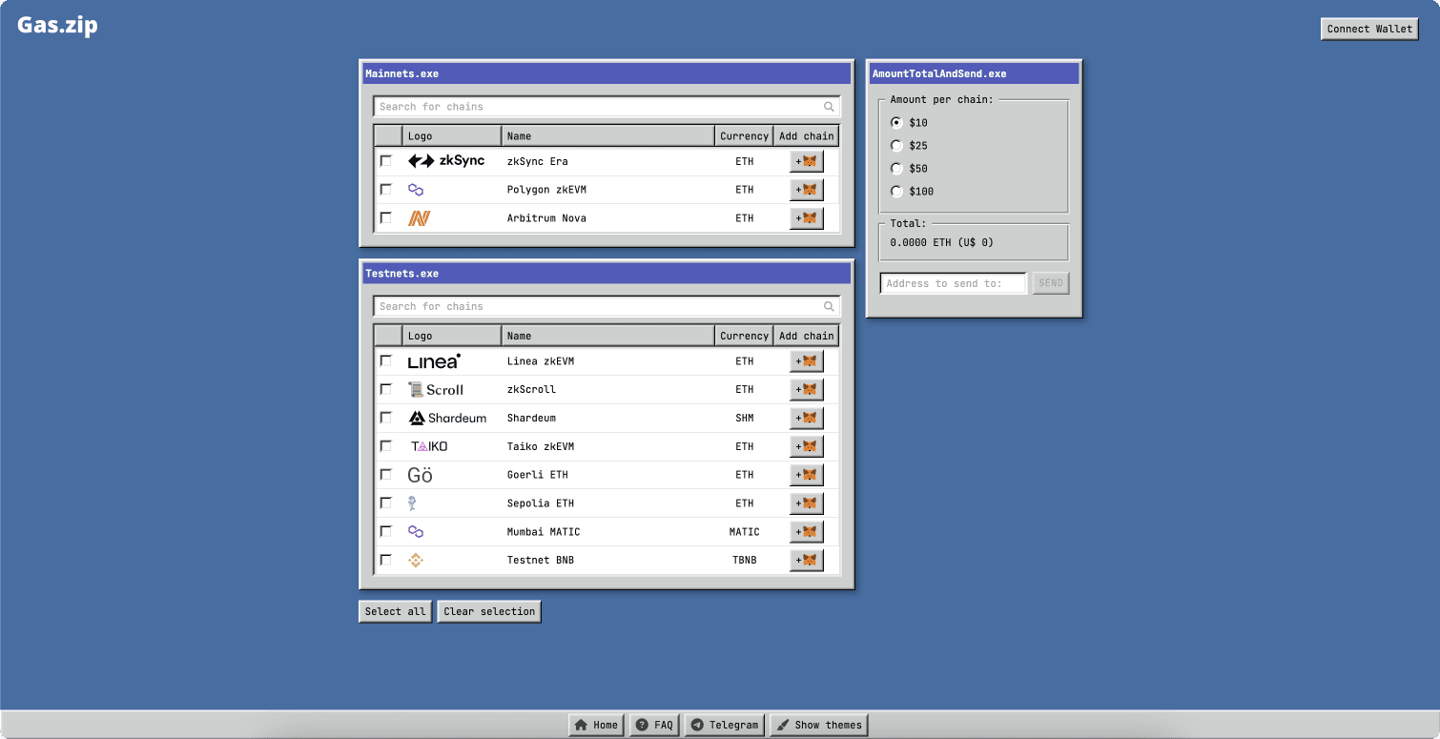Screen dimensions: 1440x739
Task: Click the Testnet BNB logo icon
Action: coord(416,561)
